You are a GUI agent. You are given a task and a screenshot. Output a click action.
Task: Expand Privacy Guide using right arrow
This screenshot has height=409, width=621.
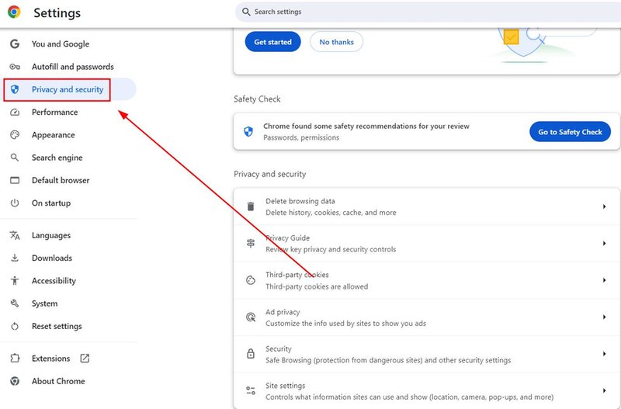click(605, 243)
